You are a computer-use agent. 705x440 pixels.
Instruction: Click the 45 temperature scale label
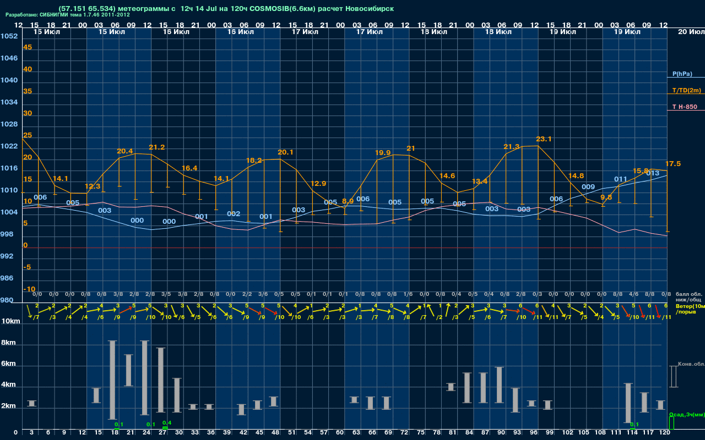(x=28, y=47)
